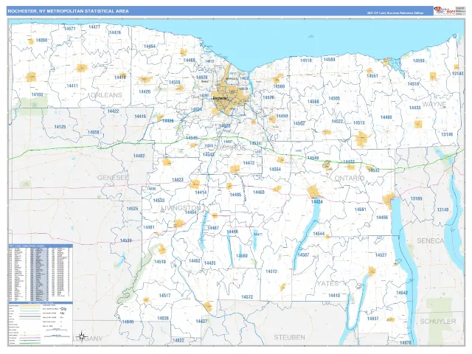Viewport: 472px width, 354px height.
Task: Select the SCHUYLER county label
Action: [438, 322]
